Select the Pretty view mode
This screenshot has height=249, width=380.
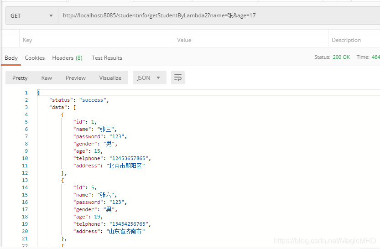pos(20,78)
